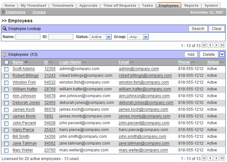Expand the blue dropdown arrow beside Delete
This screenshot has width=227, height=162.
(222, 54)
